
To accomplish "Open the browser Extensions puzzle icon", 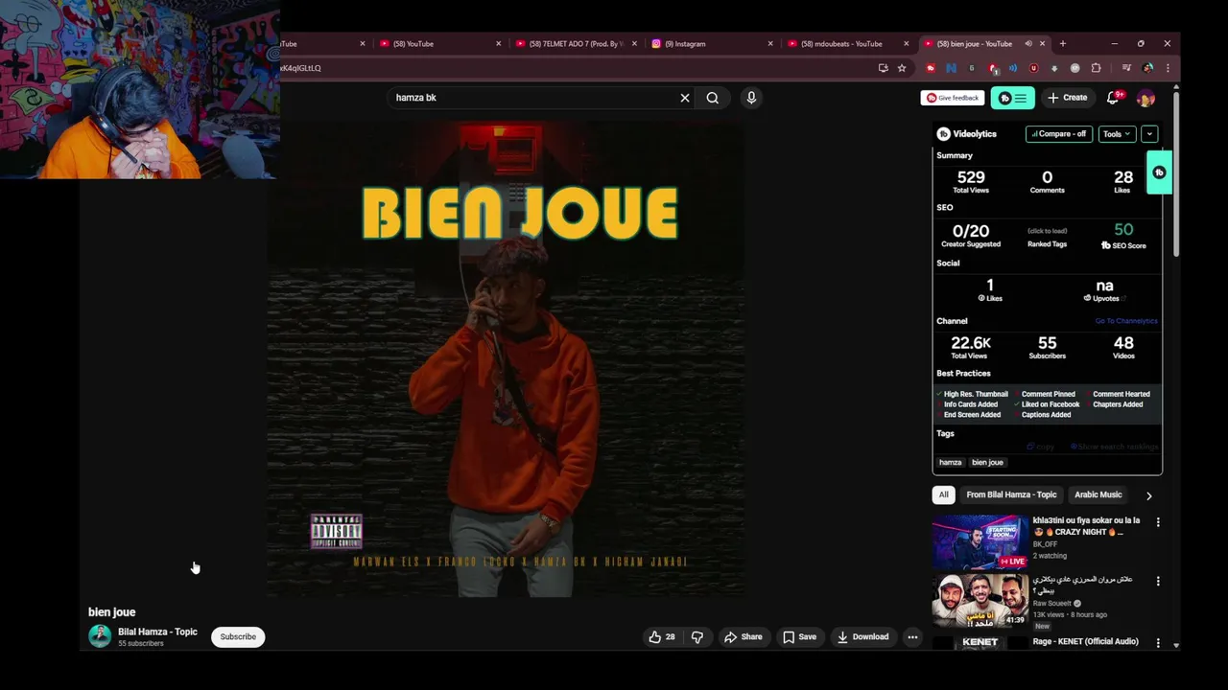I will [1096, 68].
